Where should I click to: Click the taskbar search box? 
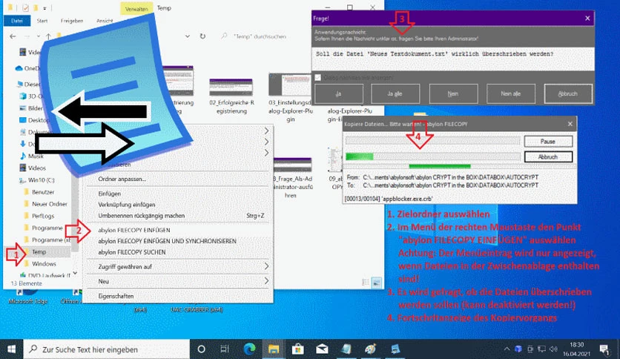point(107,349)
